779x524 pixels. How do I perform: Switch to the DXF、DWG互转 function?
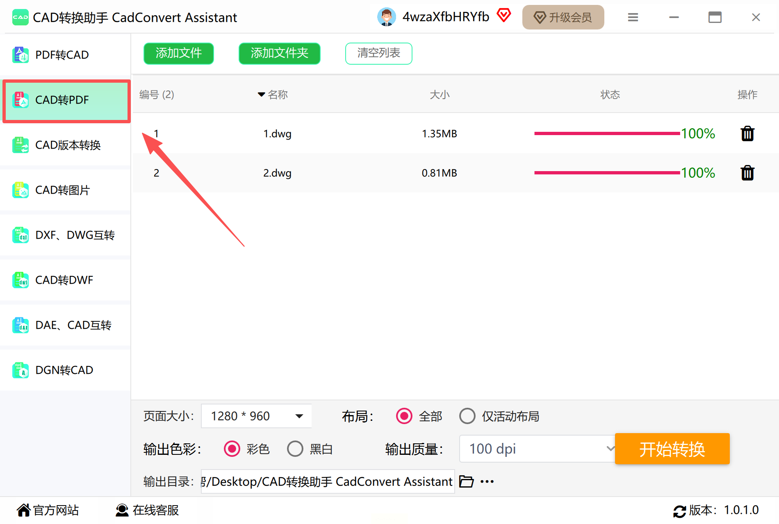click(66, 235)
